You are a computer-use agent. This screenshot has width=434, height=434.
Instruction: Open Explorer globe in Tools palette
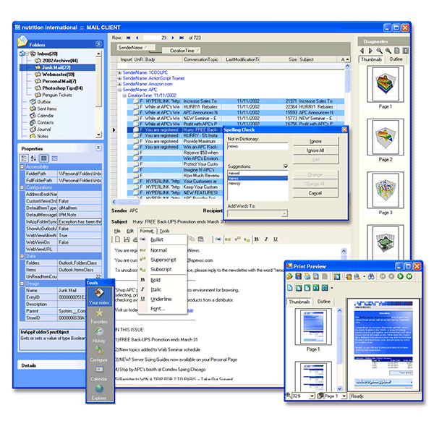99,392
